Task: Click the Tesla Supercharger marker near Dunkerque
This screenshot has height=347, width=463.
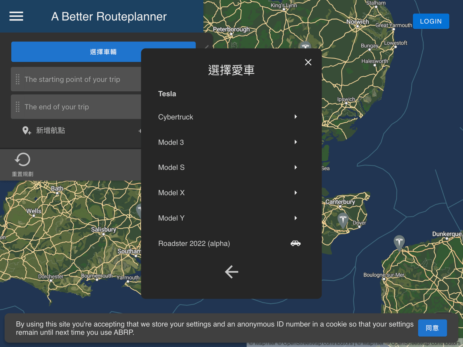Action: point(399,243)
